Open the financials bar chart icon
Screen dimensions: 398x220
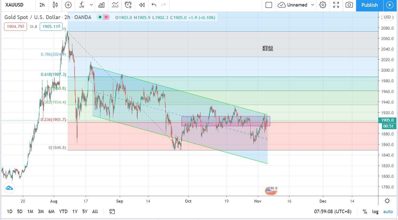[102, 5]
